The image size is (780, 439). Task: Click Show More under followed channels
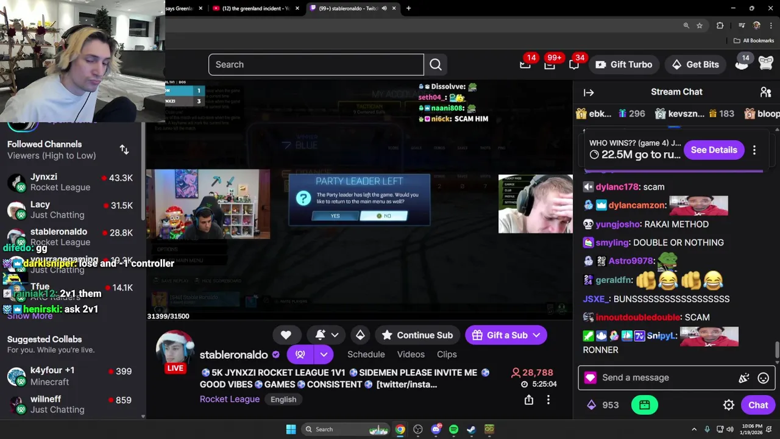pyautogui.click(x=29, y=316)
